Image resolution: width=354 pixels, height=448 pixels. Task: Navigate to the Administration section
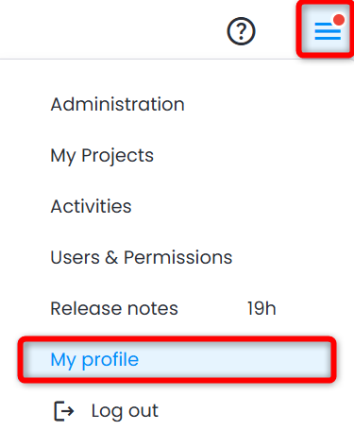[117, 104]
